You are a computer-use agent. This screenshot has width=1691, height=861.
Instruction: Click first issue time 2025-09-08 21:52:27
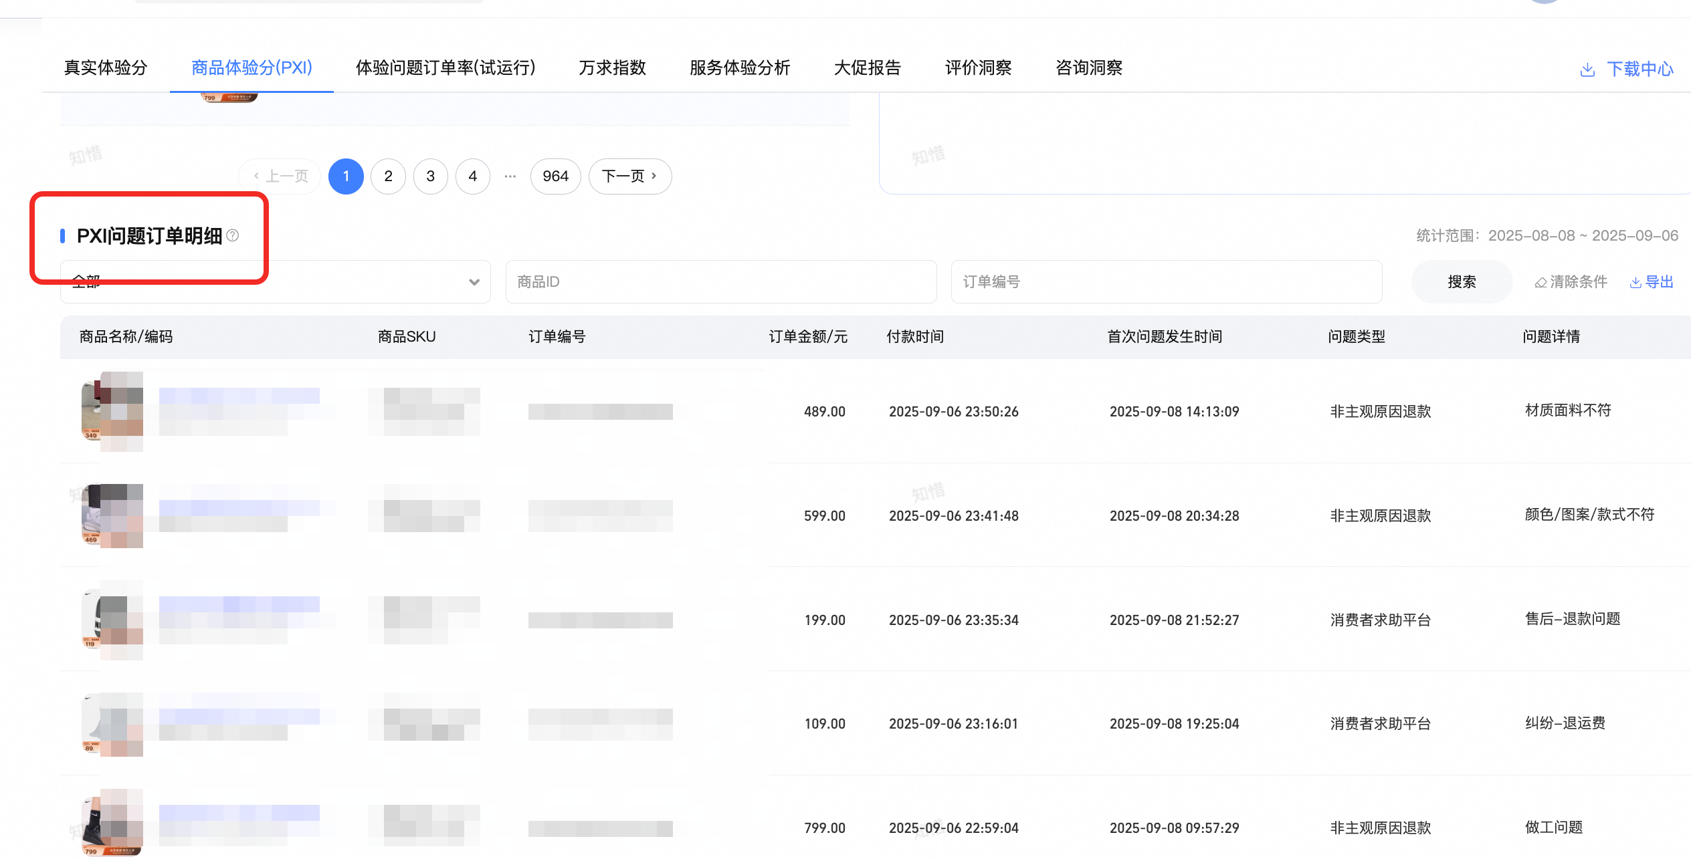click(x=1175, y=620)
